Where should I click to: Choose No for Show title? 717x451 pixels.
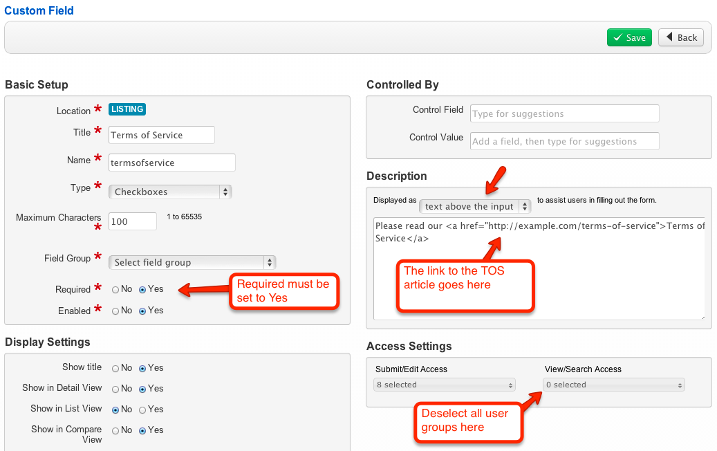[x=116, y=368]
